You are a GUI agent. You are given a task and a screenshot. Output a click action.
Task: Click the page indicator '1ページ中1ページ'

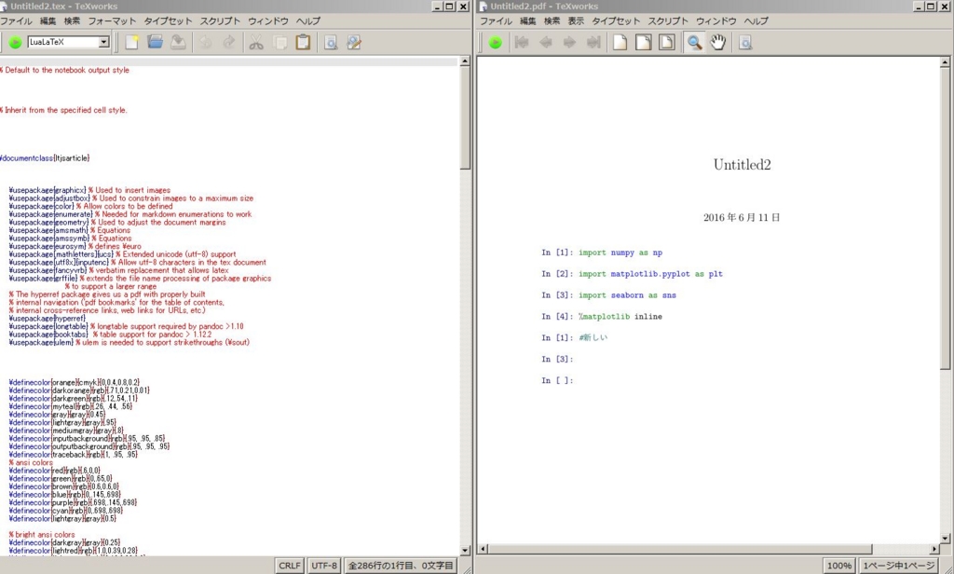point(898,566)
